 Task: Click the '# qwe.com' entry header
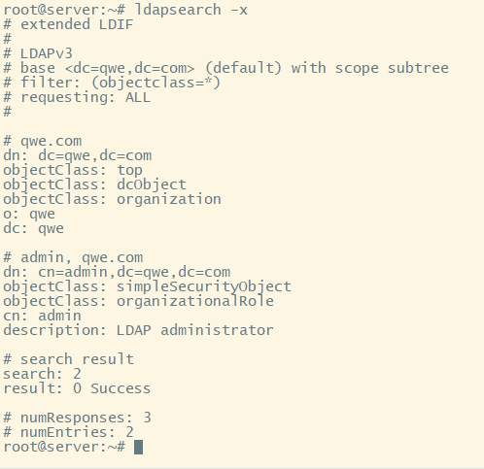(x=43, y=141)
